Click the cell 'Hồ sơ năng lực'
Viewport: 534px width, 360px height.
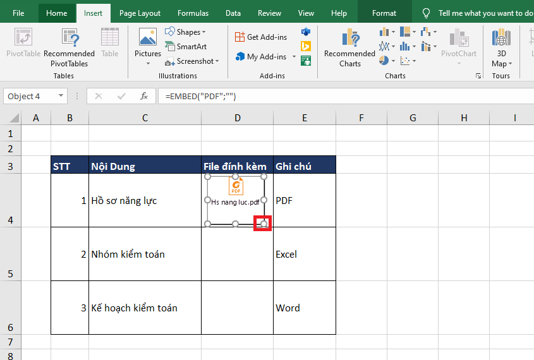pos(145,200)
